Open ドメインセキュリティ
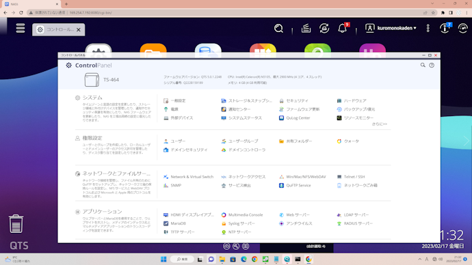Screen dimensions: 472x265 tap(185, 150)
